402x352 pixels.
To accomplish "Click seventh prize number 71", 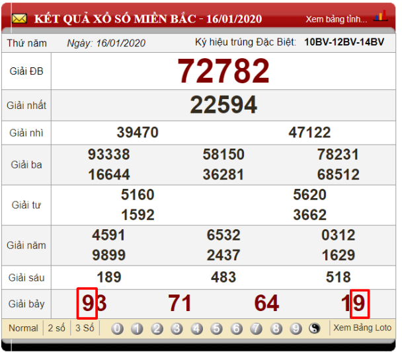I will (180, 304).
